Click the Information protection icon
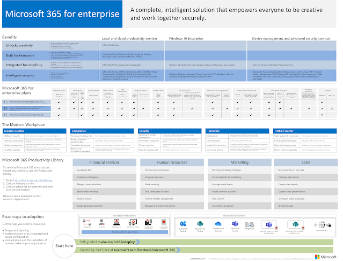 click(164, 222)
